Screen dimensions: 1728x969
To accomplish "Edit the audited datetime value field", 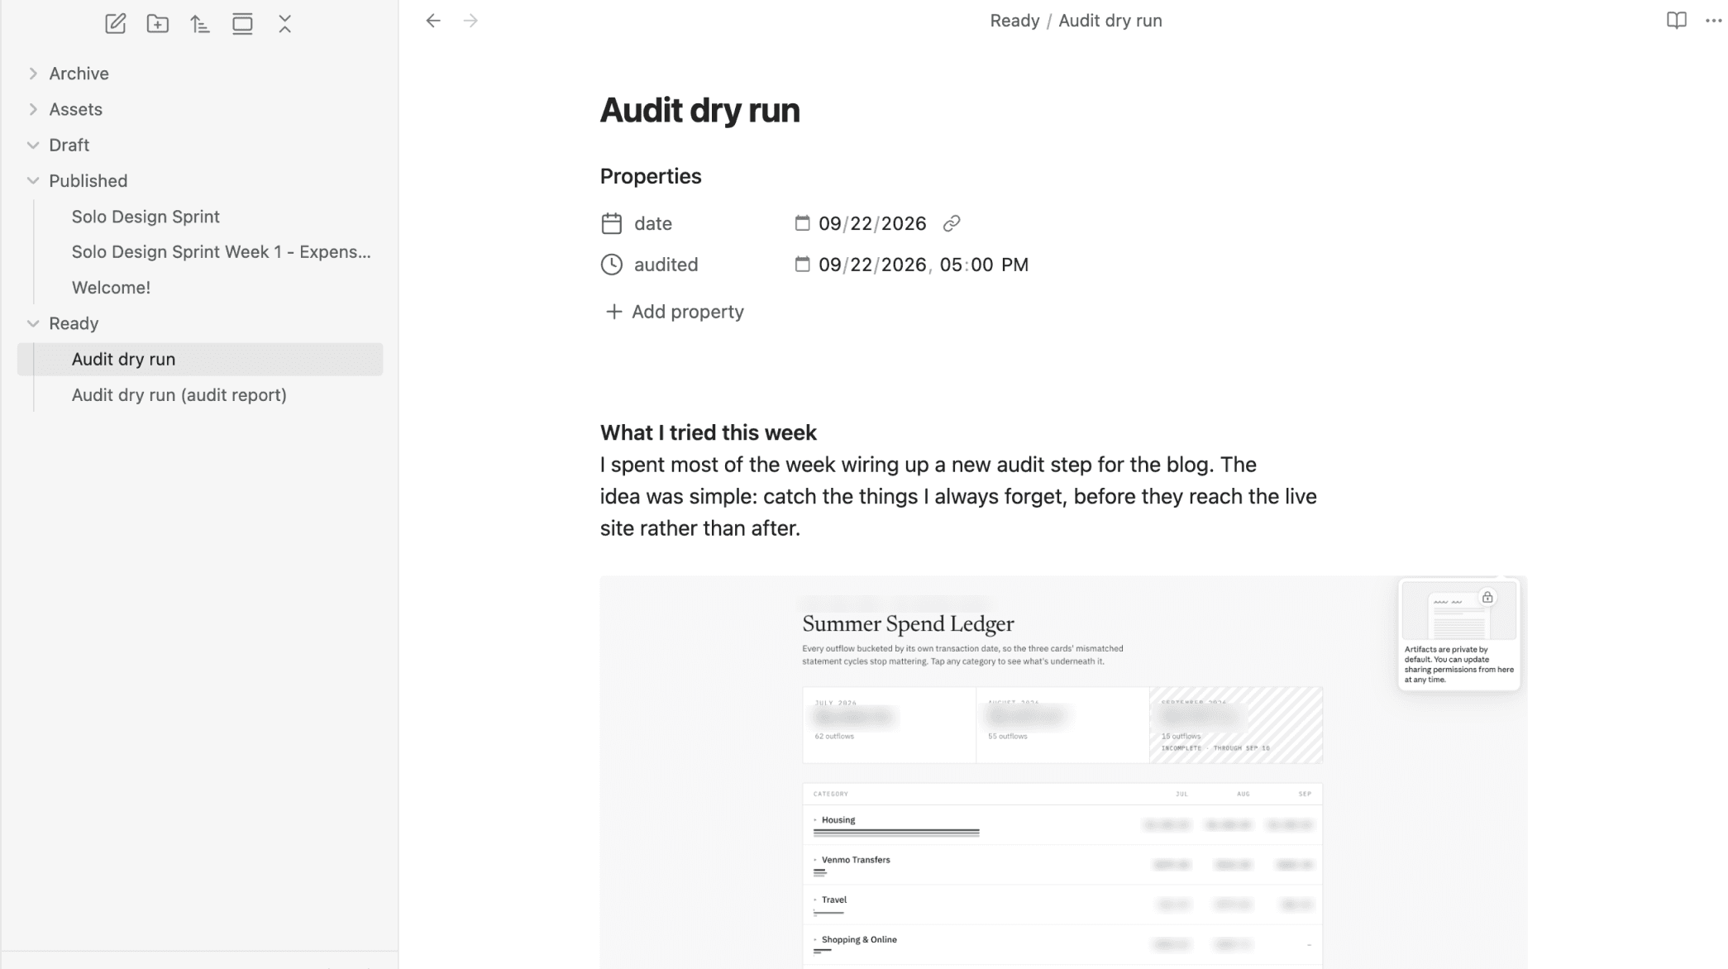I will (x=924, y=265).
